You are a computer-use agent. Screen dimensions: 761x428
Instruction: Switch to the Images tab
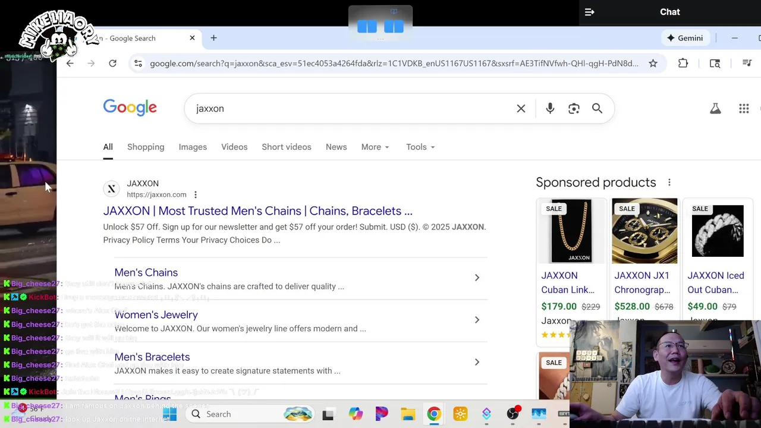(193, 147)
